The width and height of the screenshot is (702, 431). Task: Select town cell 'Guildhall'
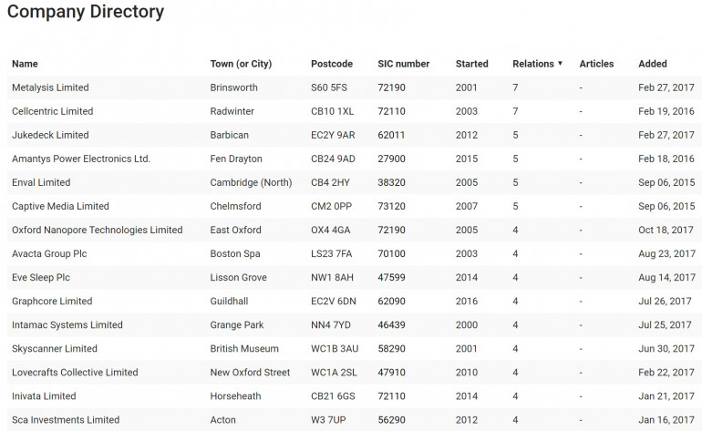[229, 301]
